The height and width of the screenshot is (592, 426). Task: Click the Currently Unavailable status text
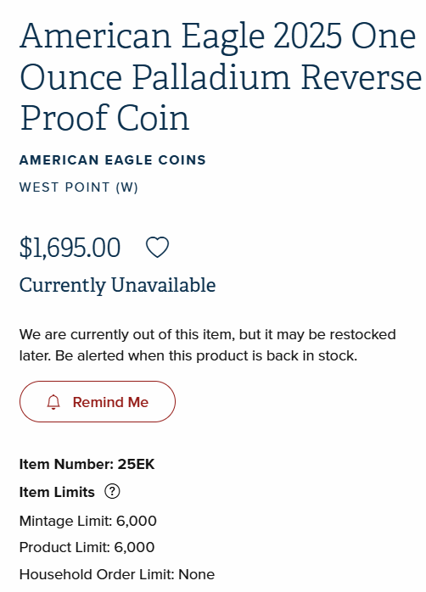pos(117,286)
